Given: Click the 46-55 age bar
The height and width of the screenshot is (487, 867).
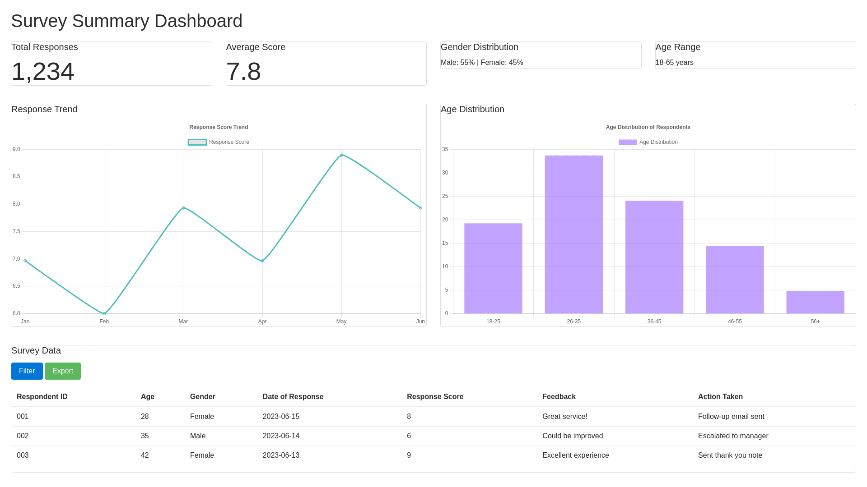Looking at the screenshot, I should pos(735,280).
